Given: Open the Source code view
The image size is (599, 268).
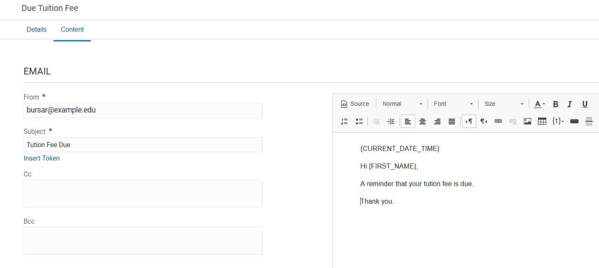Looking at the screenshot, I should 355,104.
